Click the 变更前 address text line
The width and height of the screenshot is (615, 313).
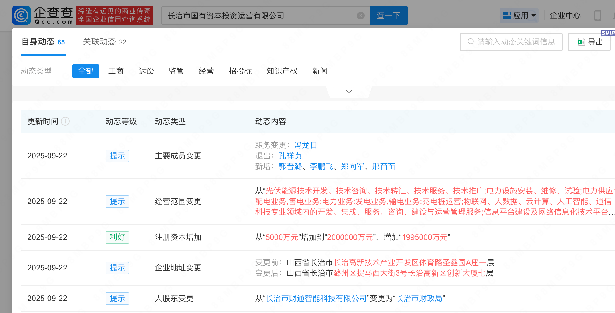click(375, 262)
